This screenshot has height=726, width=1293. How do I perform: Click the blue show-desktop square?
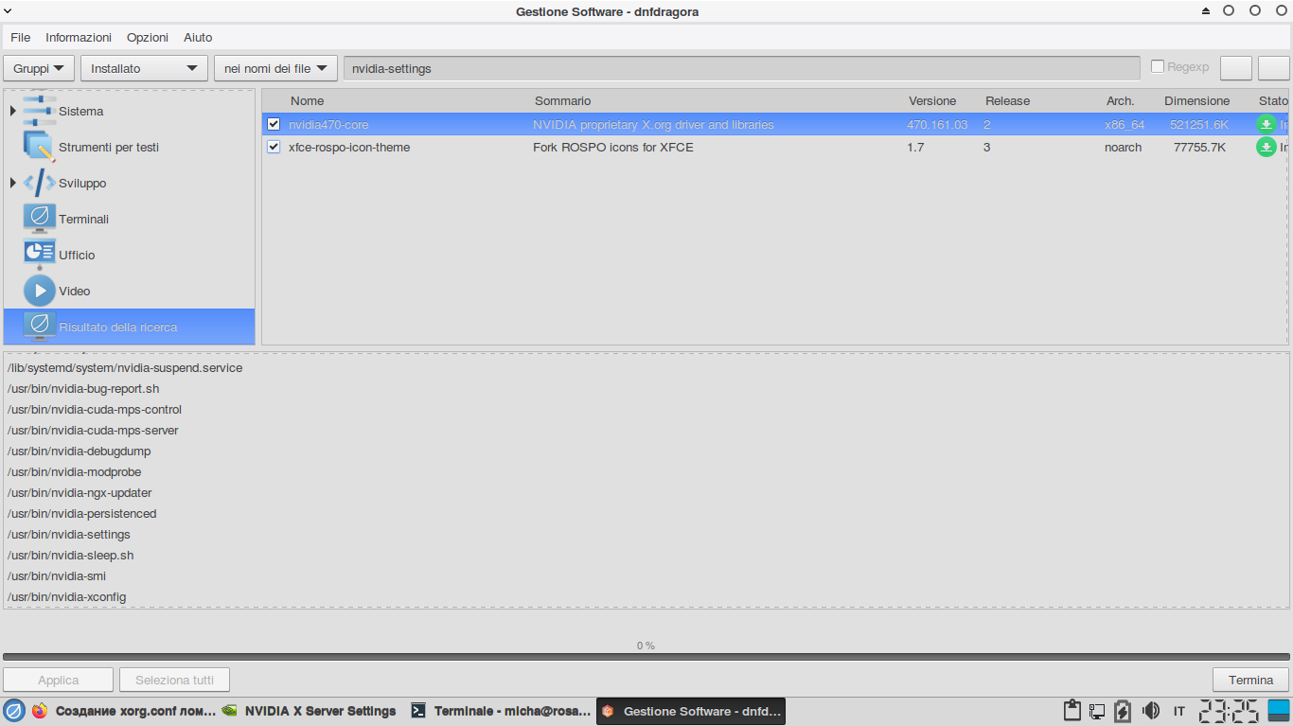(x=1279, y=711)
